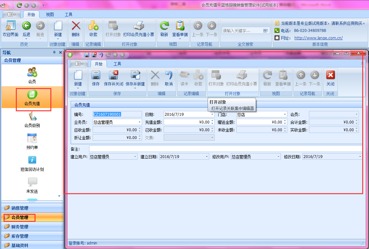369x249 pixels.
Task: Open 会员级别 in navigation pane
Action: pos(32,120)
